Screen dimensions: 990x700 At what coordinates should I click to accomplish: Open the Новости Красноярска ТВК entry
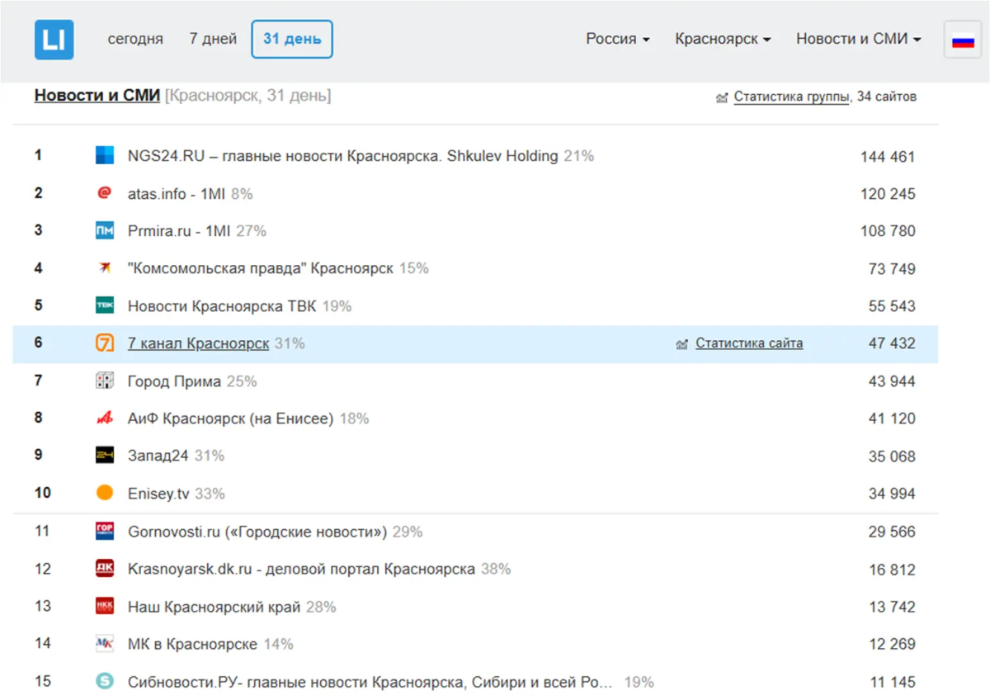222,306
